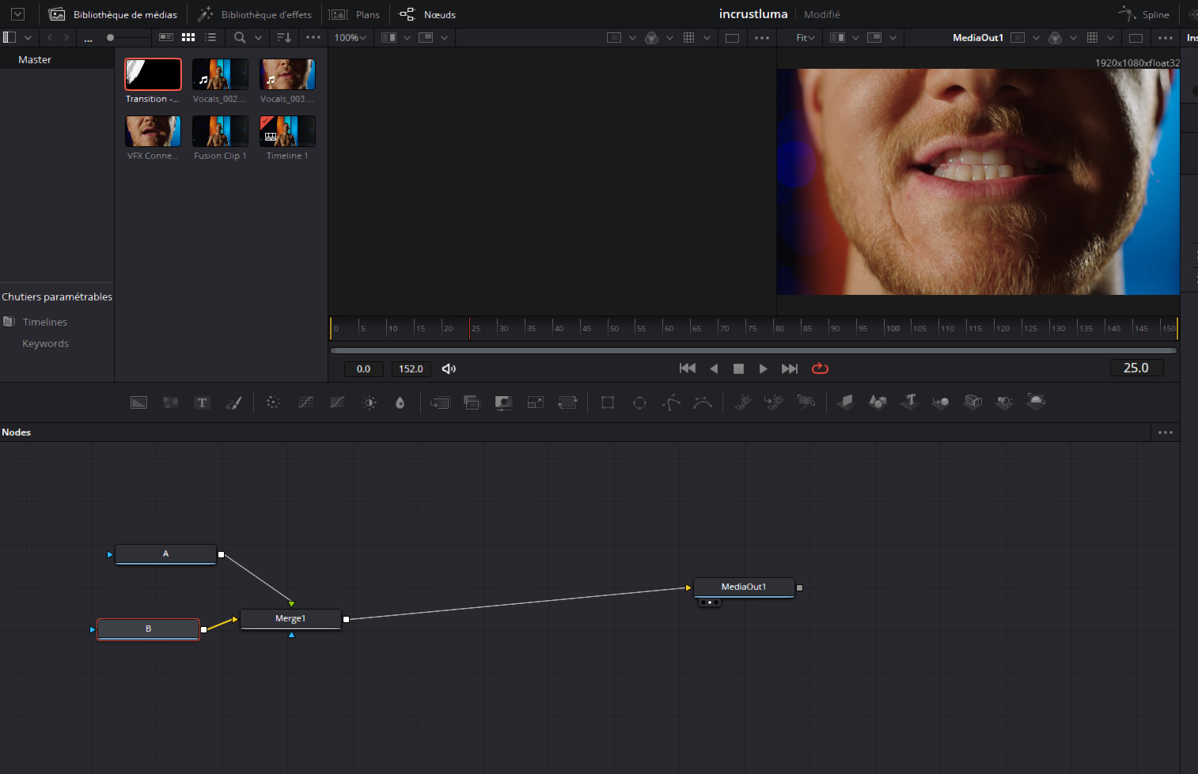
Task: Open the Fit zoom dropdown in right viewer
Action: click(806, 37)
